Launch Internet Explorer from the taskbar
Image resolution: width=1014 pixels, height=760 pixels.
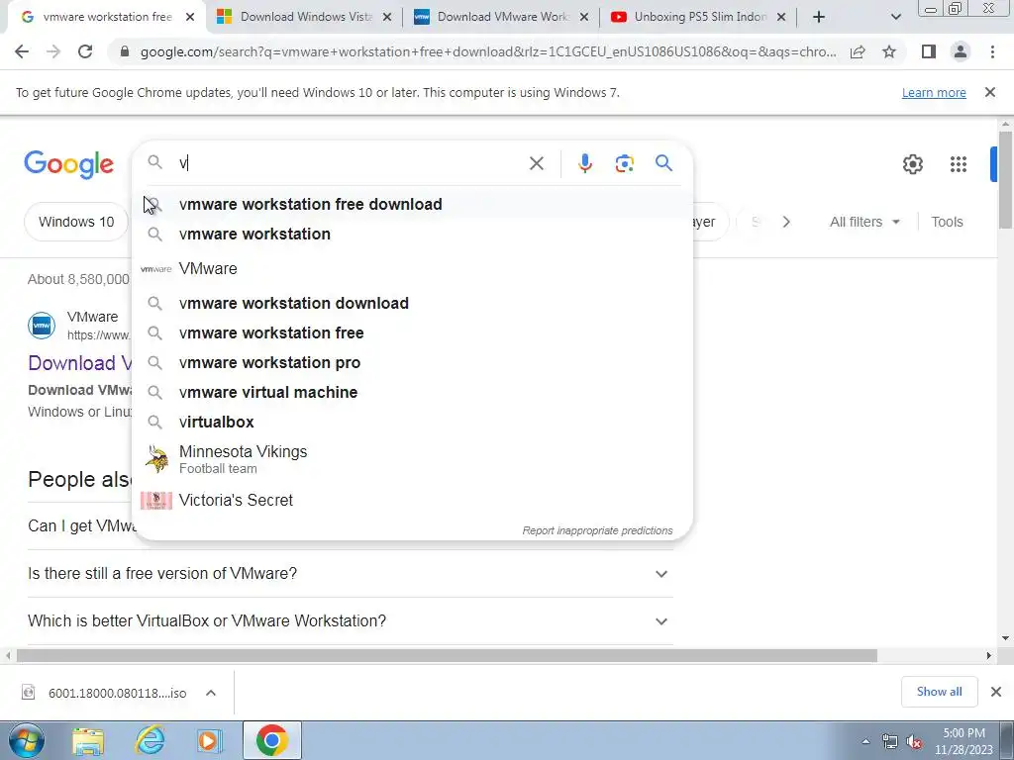pyautogui.click(x=150, y=740)
